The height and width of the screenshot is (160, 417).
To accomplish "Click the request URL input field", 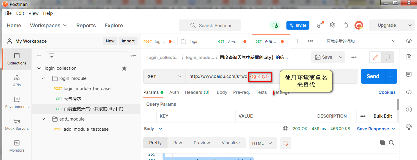I will [x=272, y=76].
